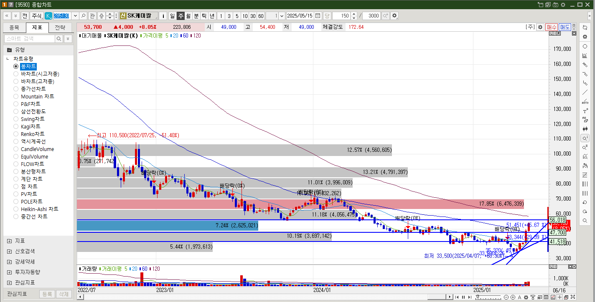Select the 60 interval button
The height and width of the screenshot is (302, 595).
click(260, 16)
